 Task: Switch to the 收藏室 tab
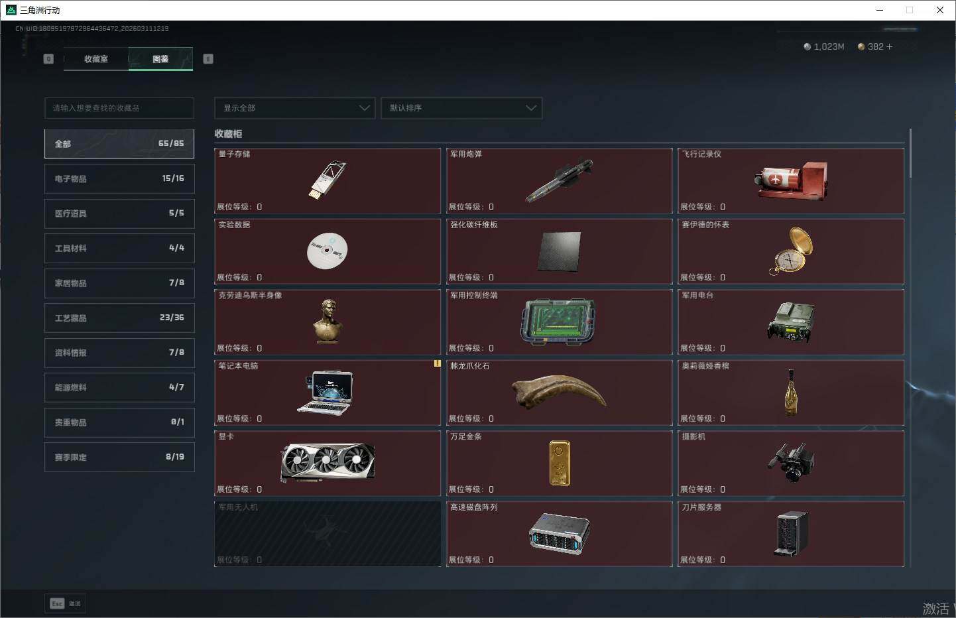(96, 59)
